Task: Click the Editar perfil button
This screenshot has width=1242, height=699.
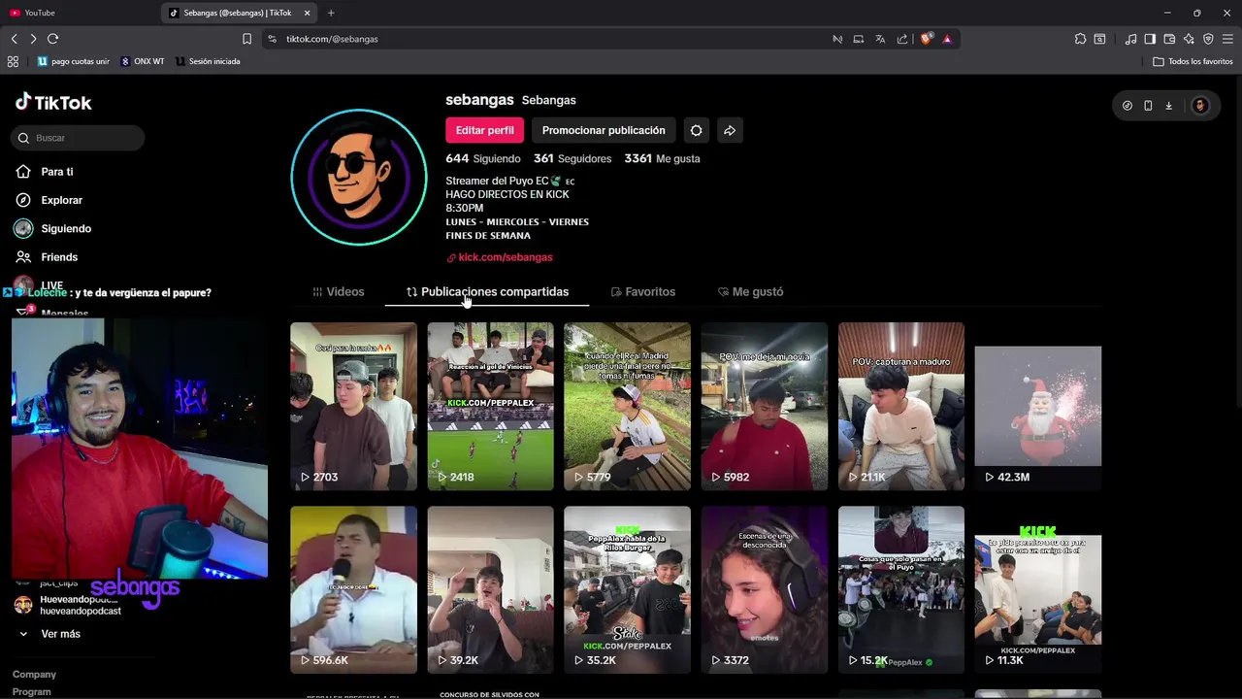Action: point(484,130)
